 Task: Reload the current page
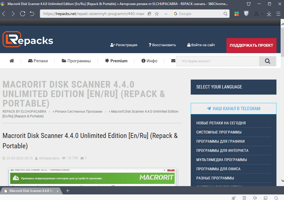tap(22, 14)
